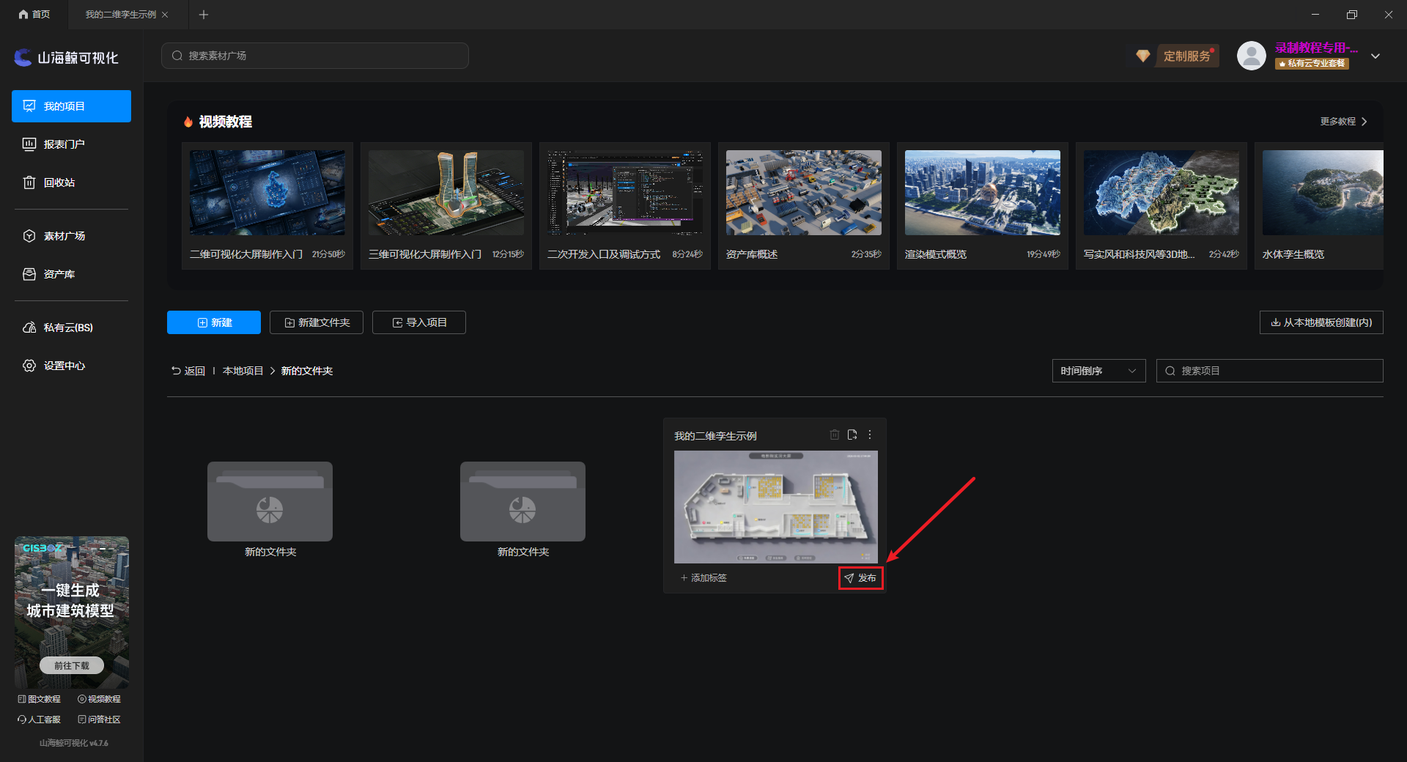Add a new tab with plus icon
The height and width of the screenshot is (762, 1407).
(204, 14)
